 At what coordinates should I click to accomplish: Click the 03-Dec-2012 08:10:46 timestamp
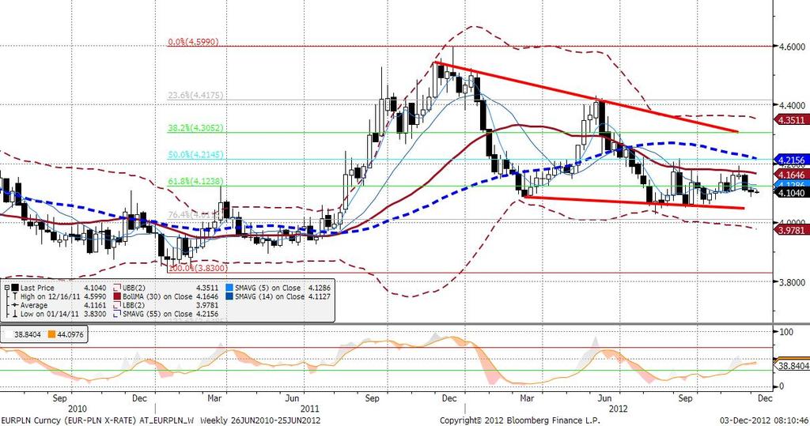[764, 420]
